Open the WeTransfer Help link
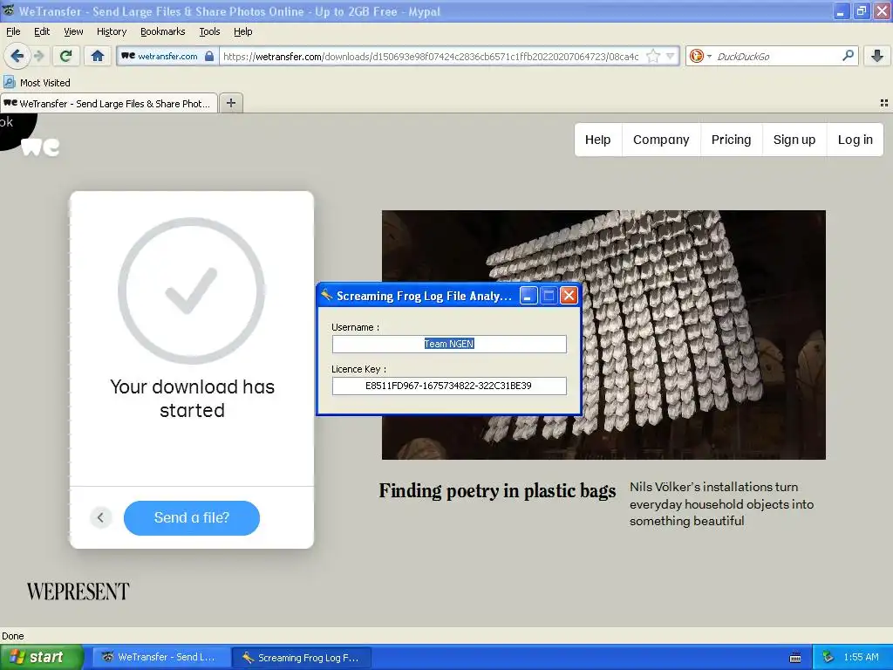 [x=597, y=140]
